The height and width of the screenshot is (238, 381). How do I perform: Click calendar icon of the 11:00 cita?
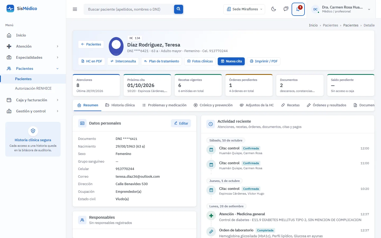click(211, 165)
